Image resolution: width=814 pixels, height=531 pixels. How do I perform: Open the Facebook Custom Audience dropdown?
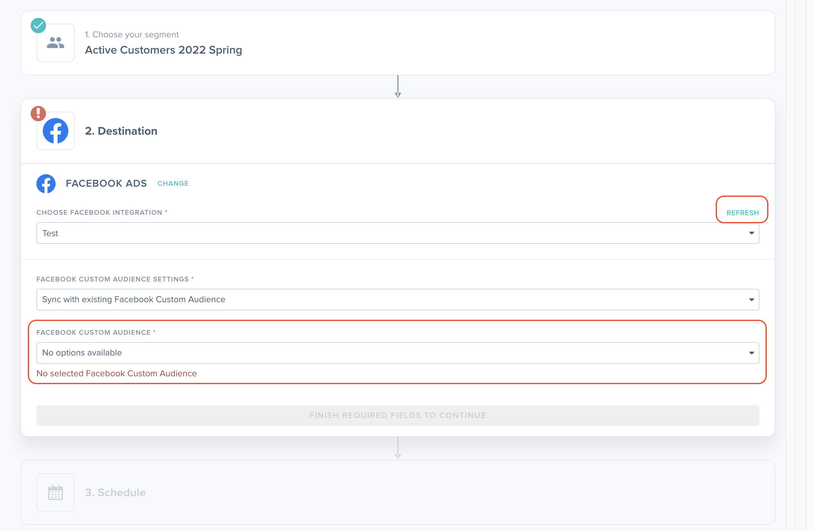[x=398, y=353]
